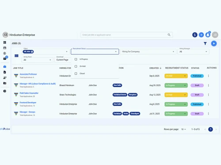
Task: Click the Draft status badge for Manager-HR
Action: [x=197, y=85]
